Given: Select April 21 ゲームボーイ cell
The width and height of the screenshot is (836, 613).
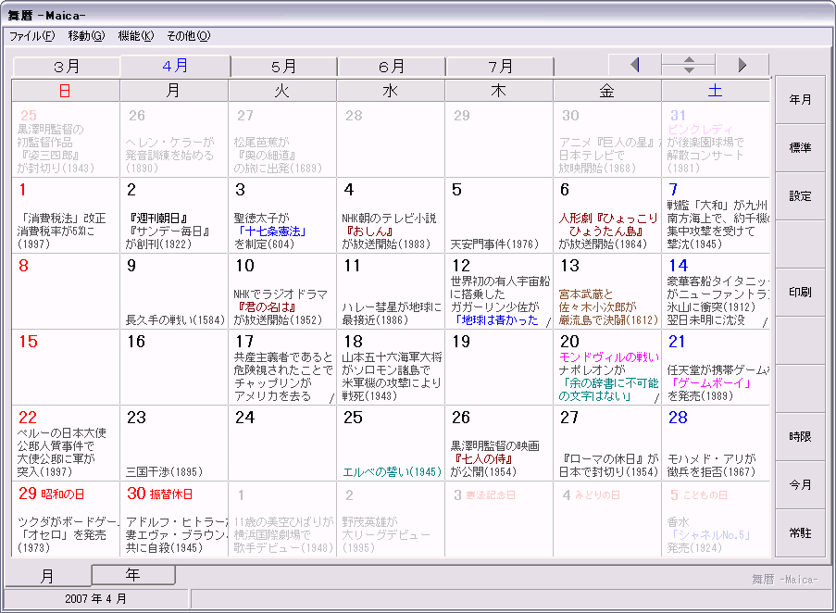Looking at the screenshot, I should (715, 368).
